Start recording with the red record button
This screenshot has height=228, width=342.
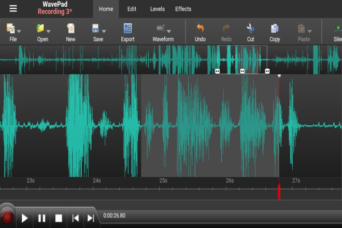pos(7,217)
